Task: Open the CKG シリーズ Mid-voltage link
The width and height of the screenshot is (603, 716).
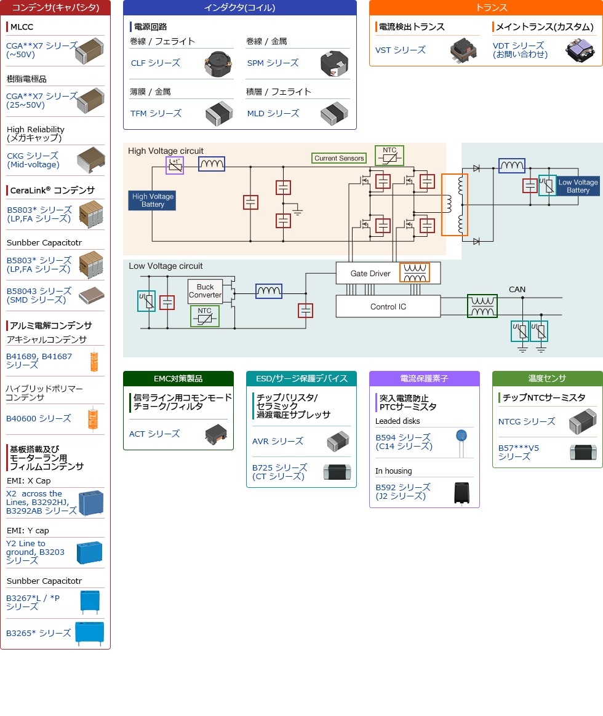Action: click(33, 160)
